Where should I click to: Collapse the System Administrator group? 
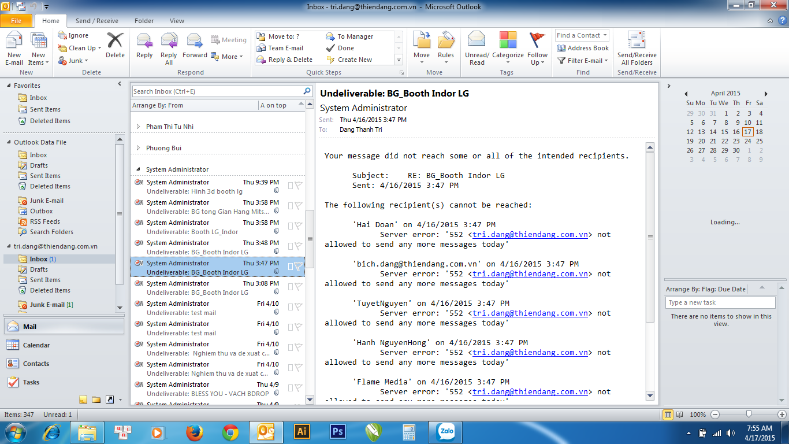(138, 169)
